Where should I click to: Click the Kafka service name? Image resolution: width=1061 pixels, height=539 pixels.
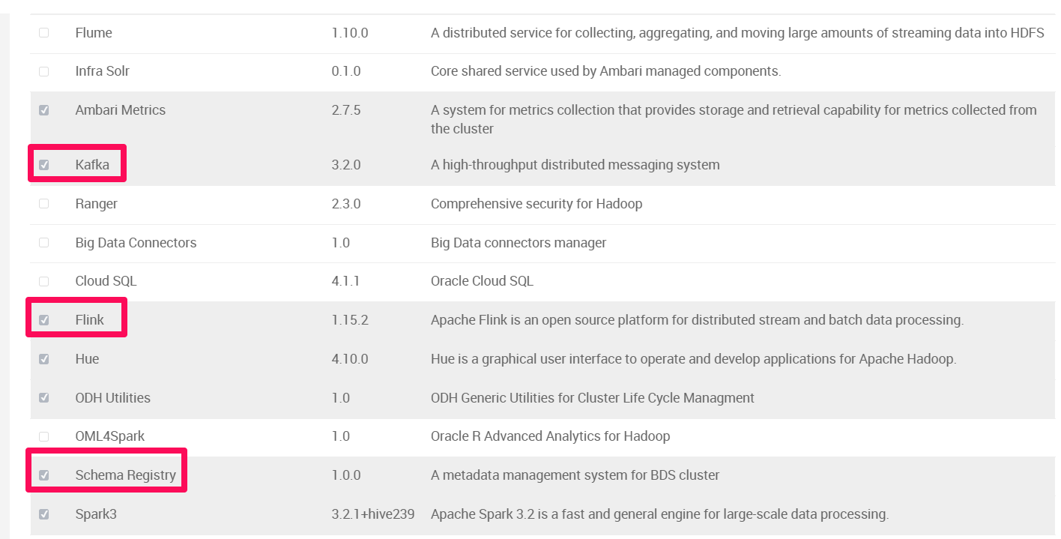pyautogui.click(x=92, y=165)
